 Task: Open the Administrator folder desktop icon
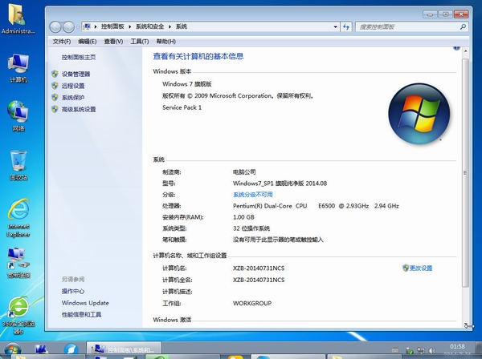tap(18, 18)
